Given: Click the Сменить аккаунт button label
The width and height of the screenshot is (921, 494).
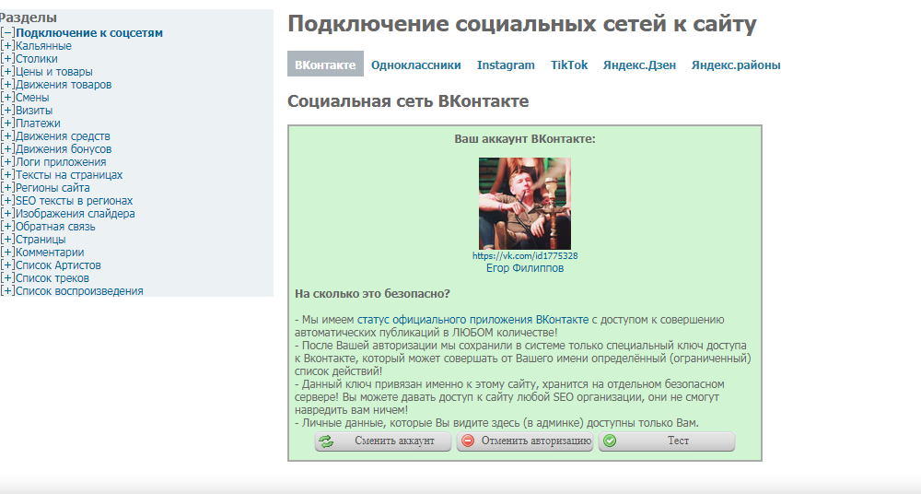Looking at the screenshot, I should coord(394,441).
